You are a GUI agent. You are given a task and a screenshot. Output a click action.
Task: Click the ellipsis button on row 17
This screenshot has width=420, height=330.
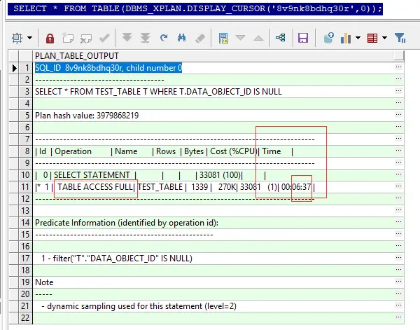coord(398,258)
